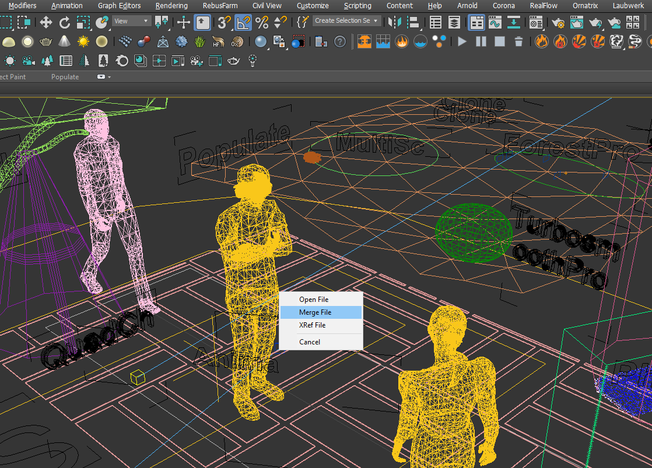Open the Layer Explorer stack icon
Image resolution: width=652 pixels, height=468 pixels.
pos(454,23)
